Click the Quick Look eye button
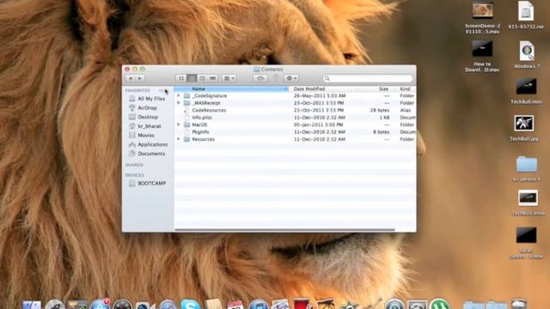 click(260, 78)
